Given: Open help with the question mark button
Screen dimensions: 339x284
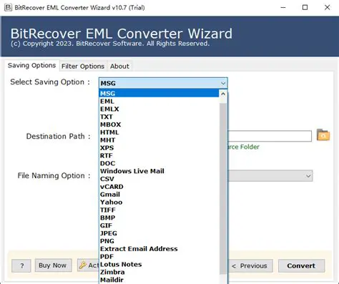Looking at the screenshot, I should pos(21,265).
